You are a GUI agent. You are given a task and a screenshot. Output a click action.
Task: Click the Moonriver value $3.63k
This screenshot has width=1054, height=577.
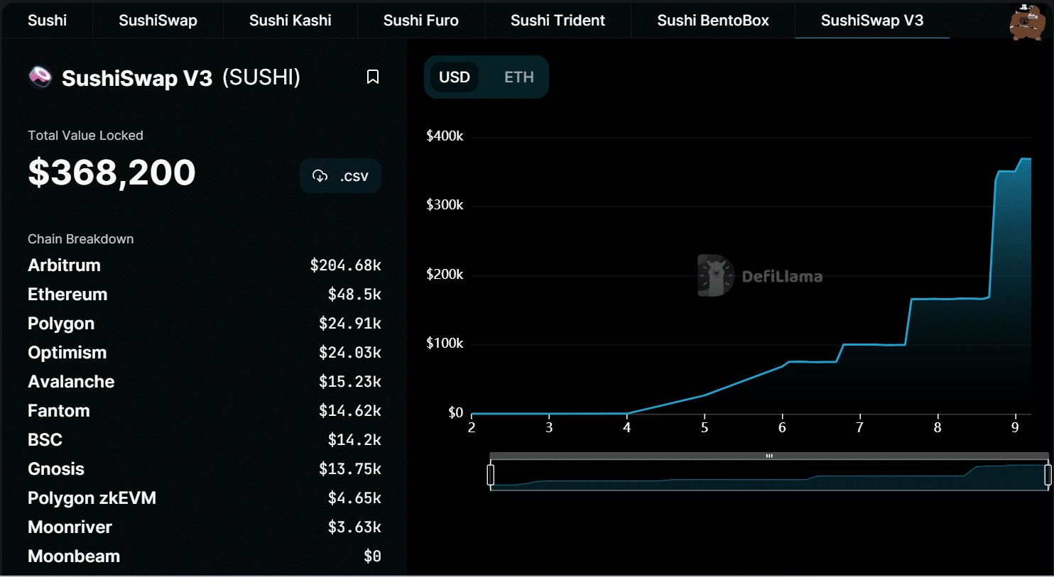tap(354, 527)
